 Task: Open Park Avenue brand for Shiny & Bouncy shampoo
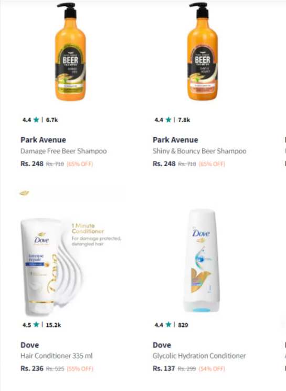point(175,140)
